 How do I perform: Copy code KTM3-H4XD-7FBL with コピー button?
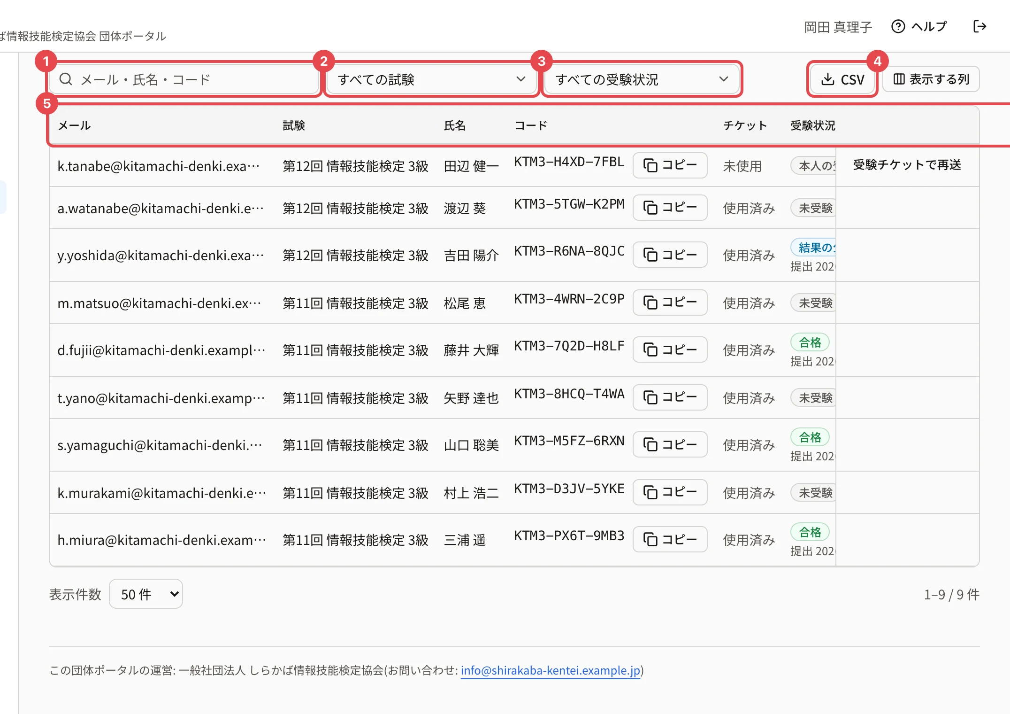pyautogui.click(x=670, y=165)
